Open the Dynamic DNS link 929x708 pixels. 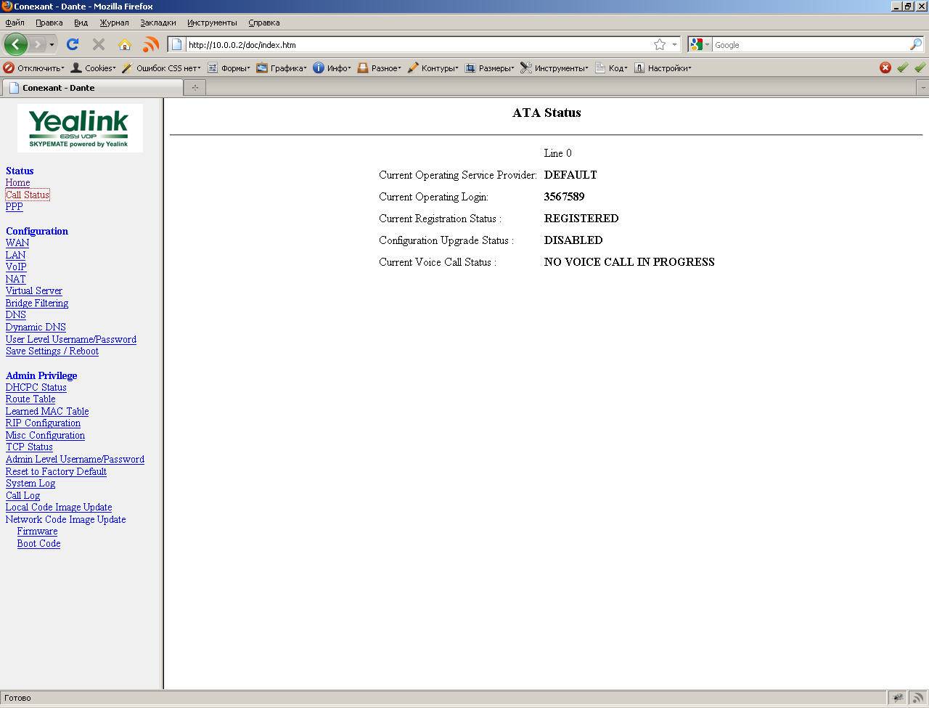(36, 327)
